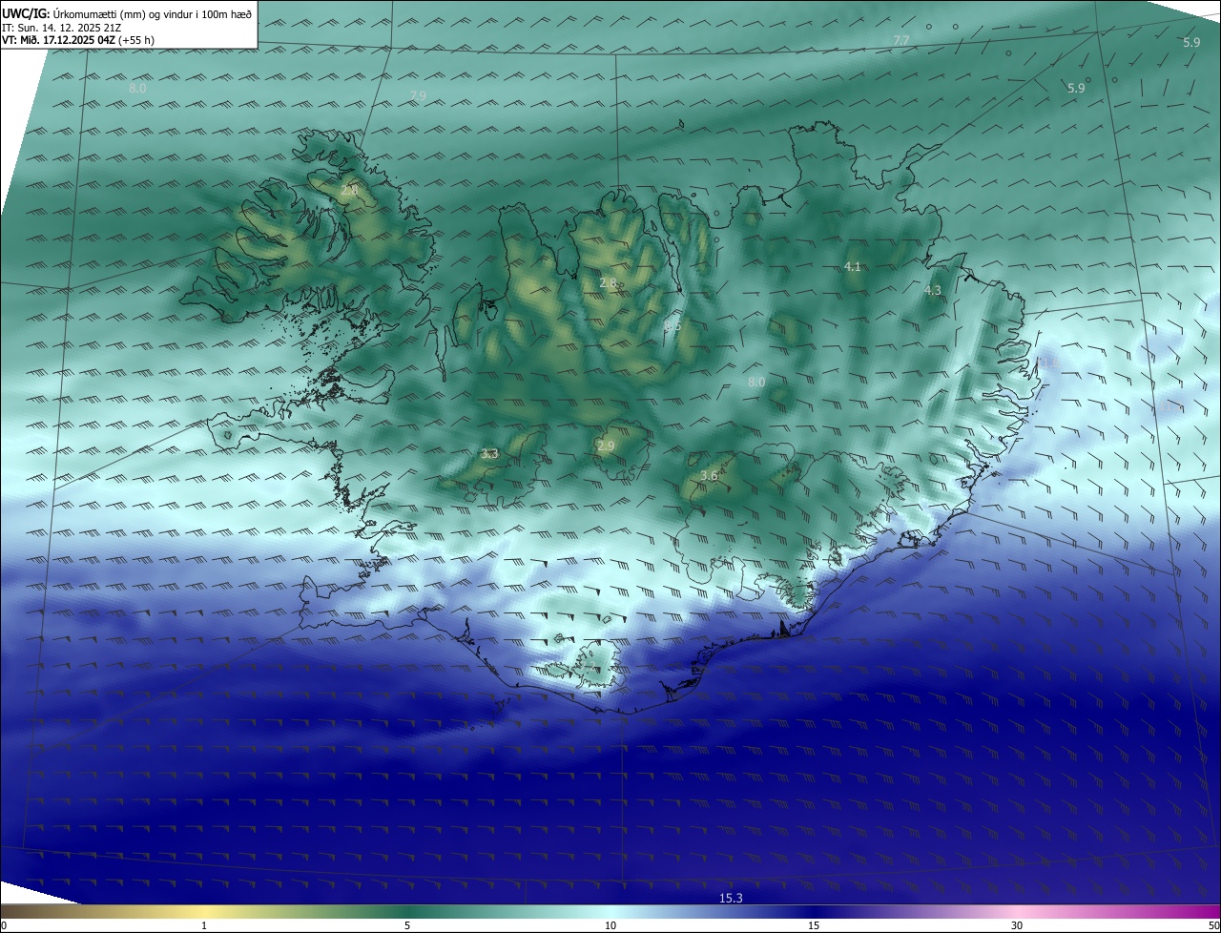
Task: Click the '5' tick label on color scale
Action: click(x=407, y=925)
